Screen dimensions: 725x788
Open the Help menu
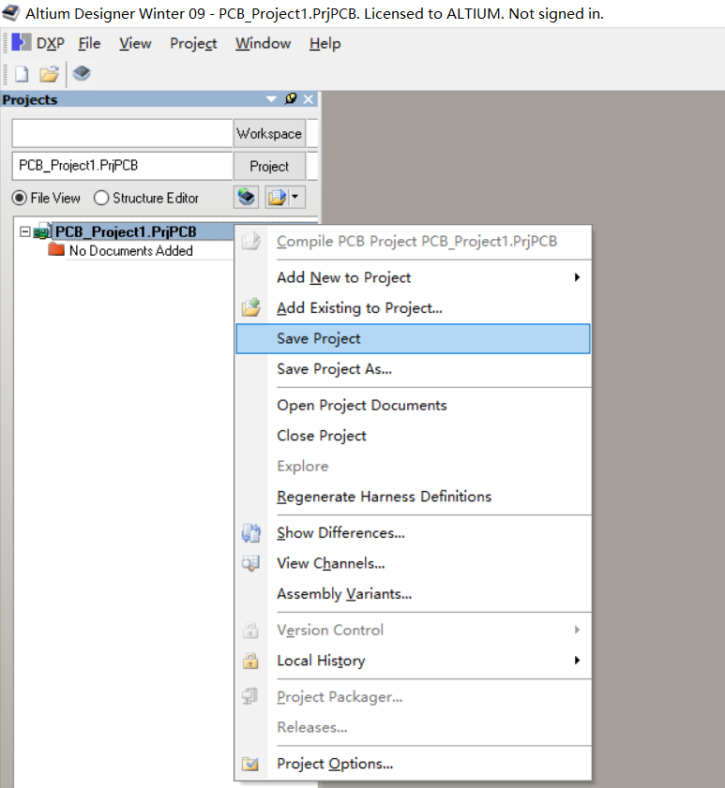click(x=325, y=43)
